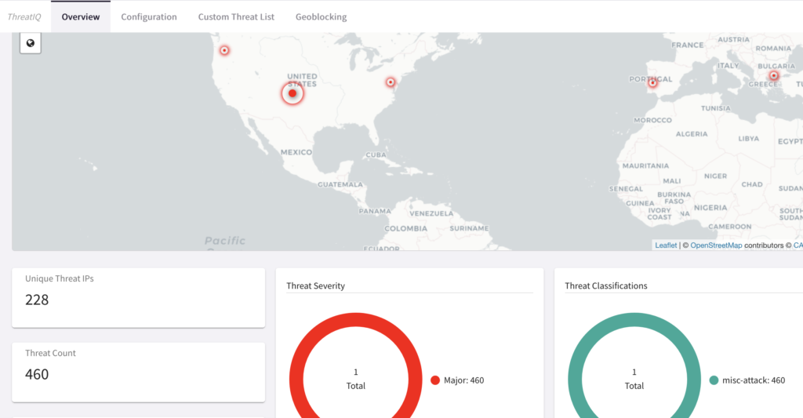Click the threat marker in northwest United States
The image size is (803, 418).
[224, 50]
